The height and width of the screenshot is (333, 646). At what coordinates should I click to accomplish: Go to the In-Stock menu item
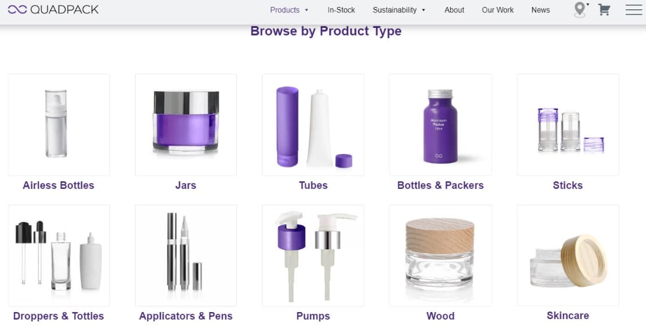pyautogui.click(x=341, y=10)
